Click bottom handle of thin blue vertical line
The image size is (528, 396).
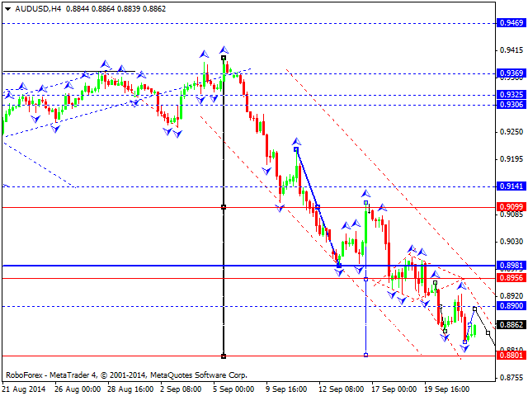pos(365,355)
